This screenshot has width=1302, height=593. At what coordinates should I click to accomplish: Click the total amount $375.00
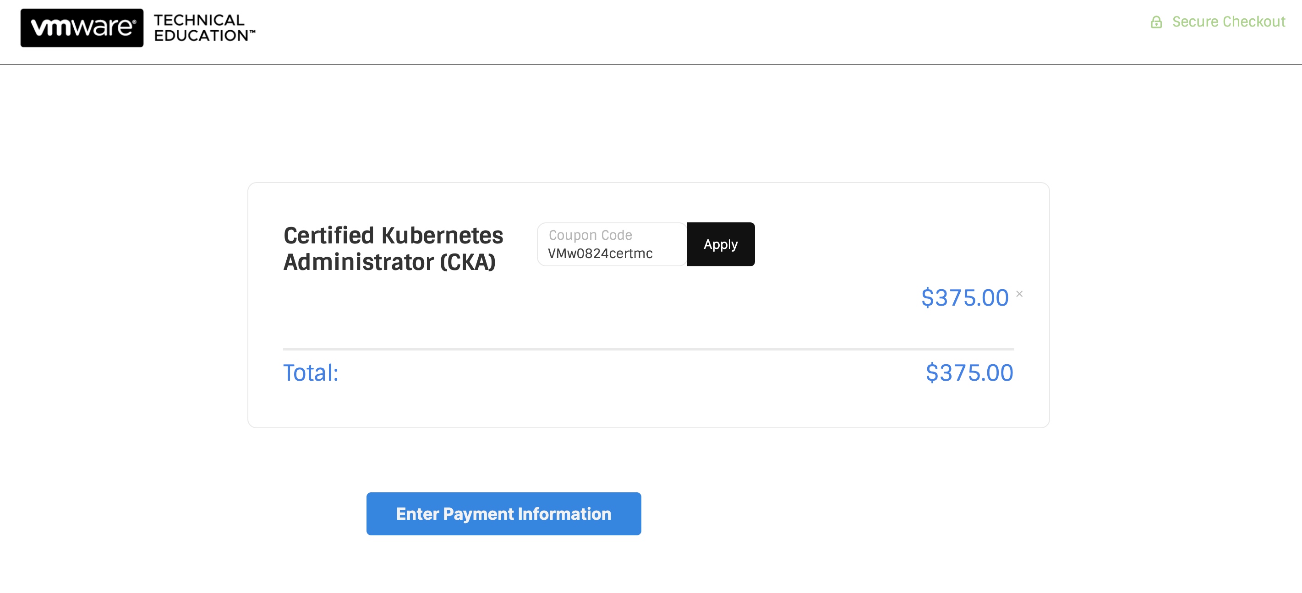[969, 373]
